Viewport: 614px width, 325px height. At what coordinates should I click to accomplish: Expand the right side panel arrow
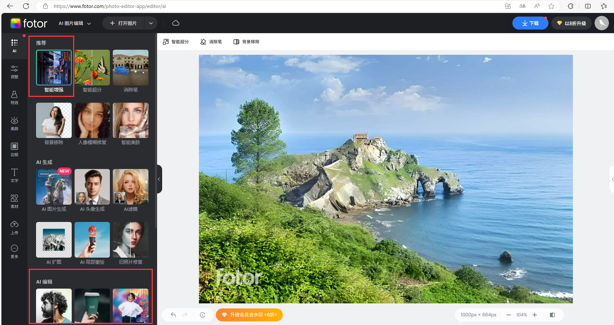[612, 179]
